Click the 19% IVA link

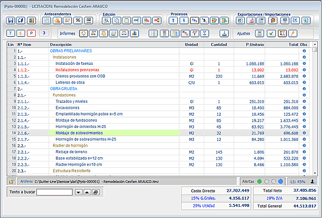(275, 198)
